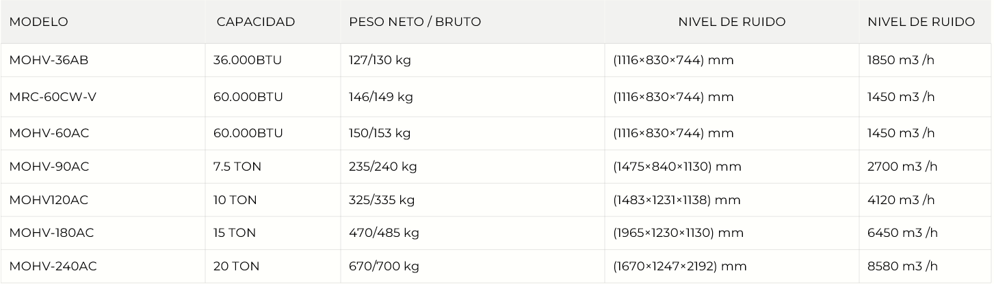This screenshot has height=284, width=994.
Task: Click the MODELO column header
Action: click(39, 22)
